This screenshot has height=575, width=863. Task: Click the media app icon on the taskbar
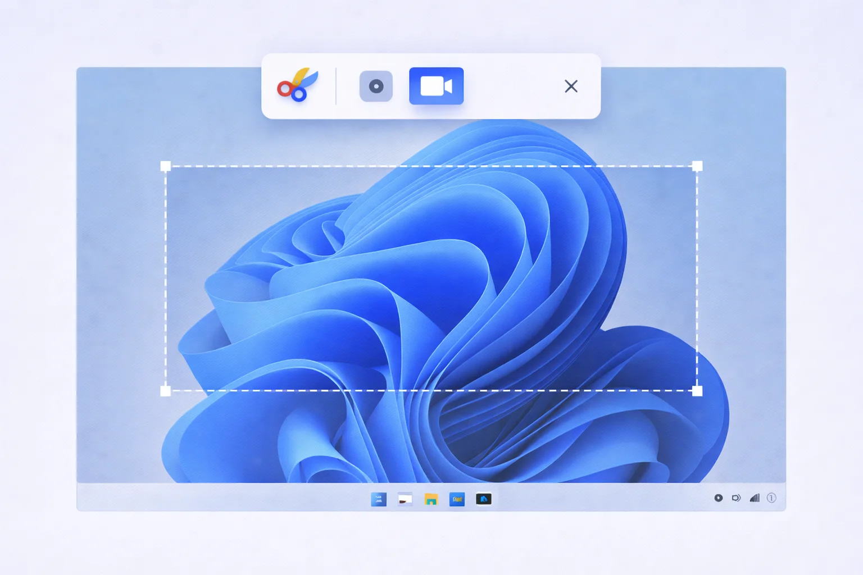tap(458, 499)
